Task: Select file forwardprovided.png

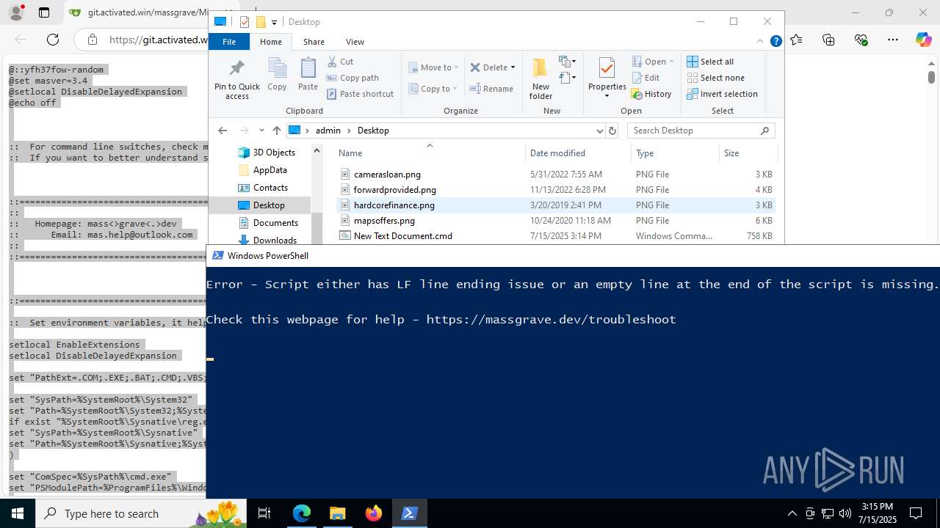Action: click(394, 190)
